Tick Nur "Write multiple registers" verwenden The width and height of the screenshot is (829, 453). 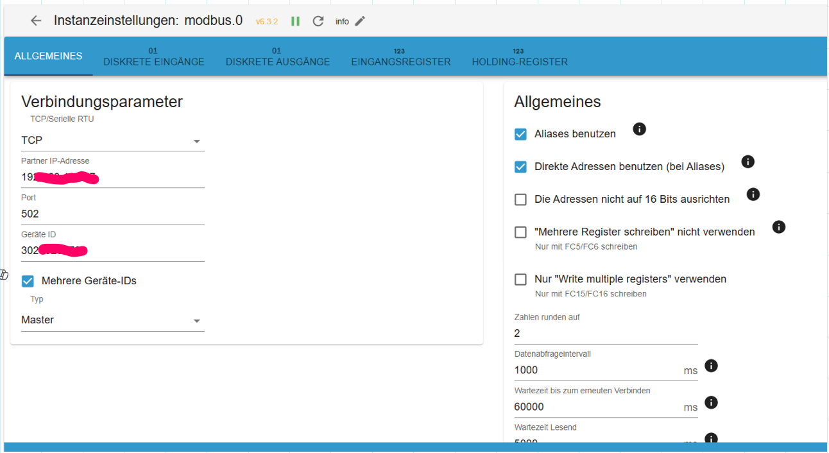pyautogui.click(x=521, y=280)
